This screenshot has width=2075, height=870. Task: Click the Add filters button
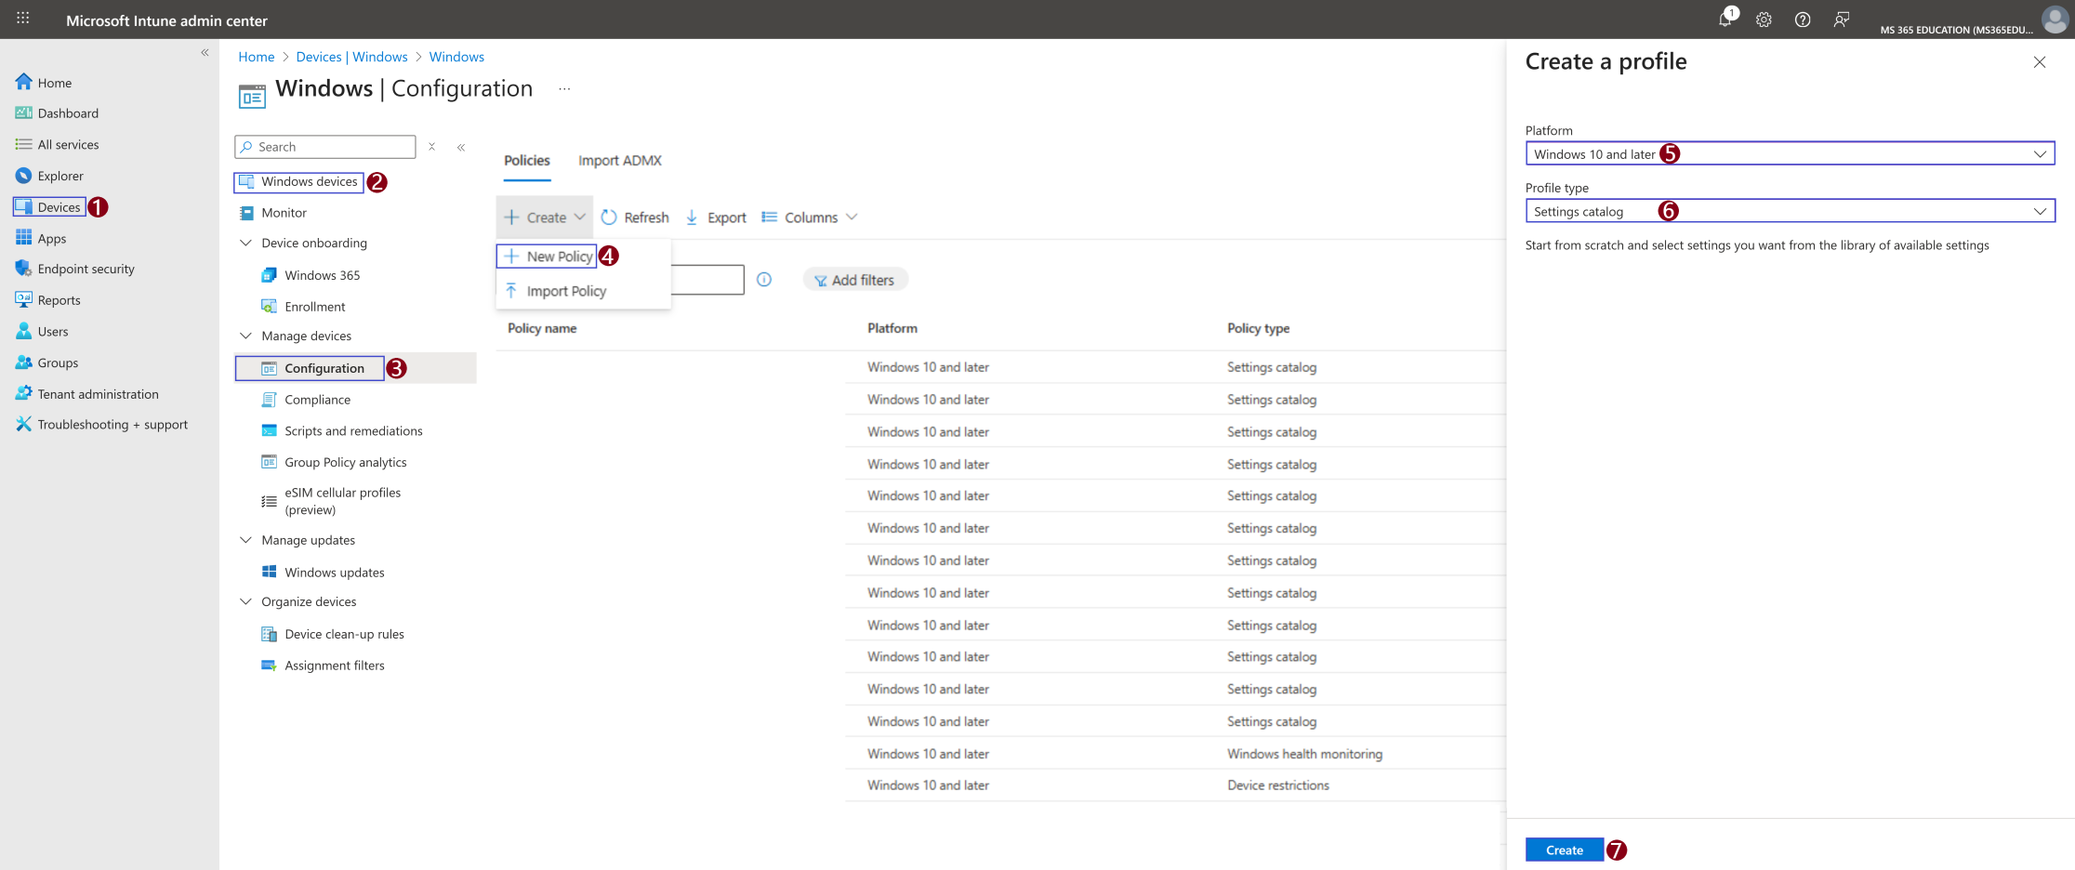[854, 280]
